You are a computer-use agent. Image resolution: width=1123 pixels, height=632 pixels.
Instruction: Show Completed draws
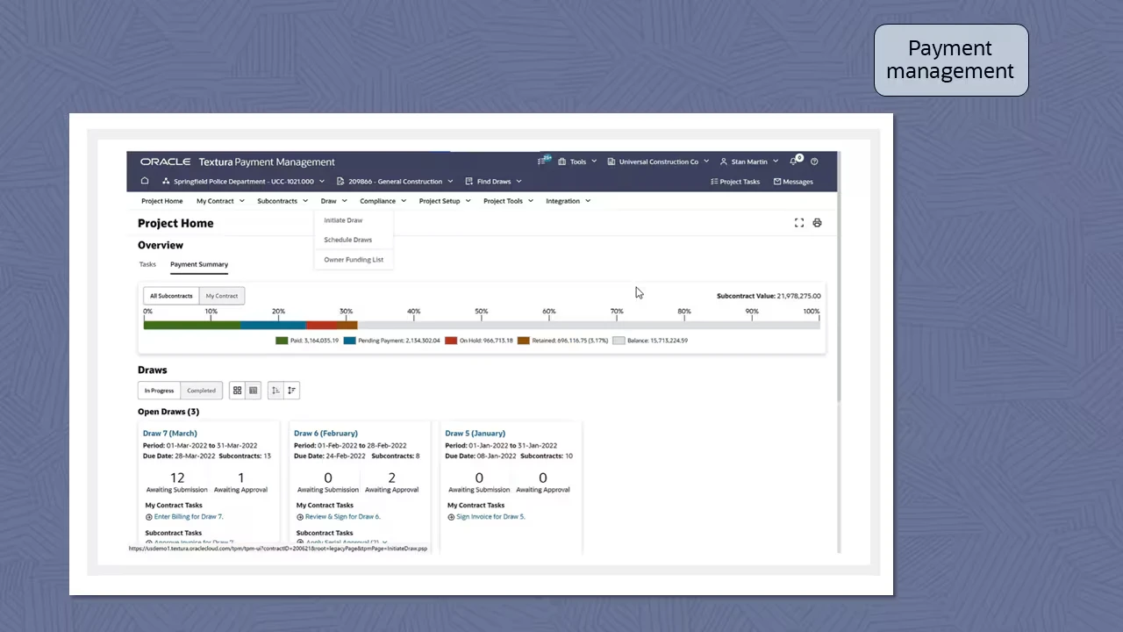point(201,391)
